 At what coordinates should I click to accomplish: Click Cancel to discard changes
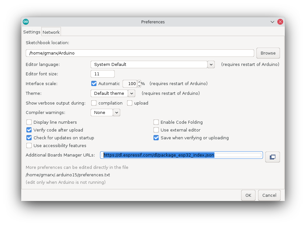point(269,195)
